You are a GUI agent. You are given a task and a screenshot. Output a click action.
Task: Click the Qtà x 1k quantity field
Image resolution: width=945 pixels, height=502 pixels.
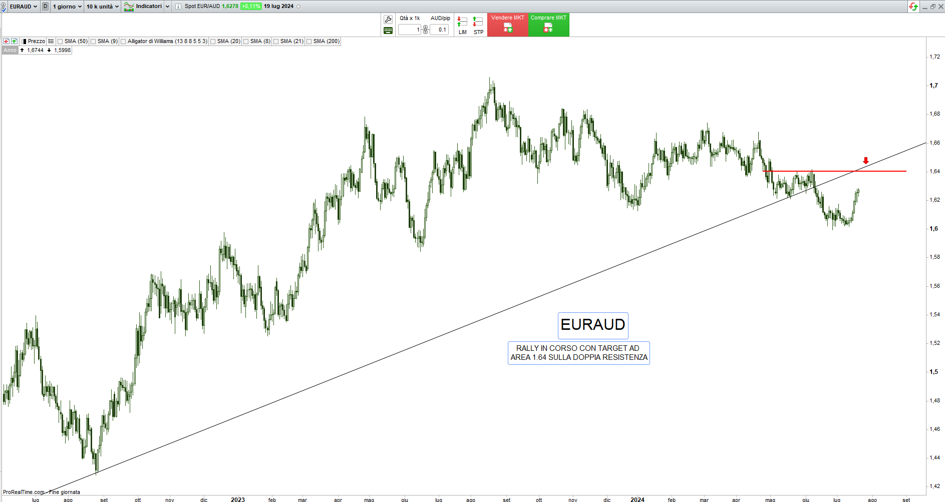click(x=410, y=30)
